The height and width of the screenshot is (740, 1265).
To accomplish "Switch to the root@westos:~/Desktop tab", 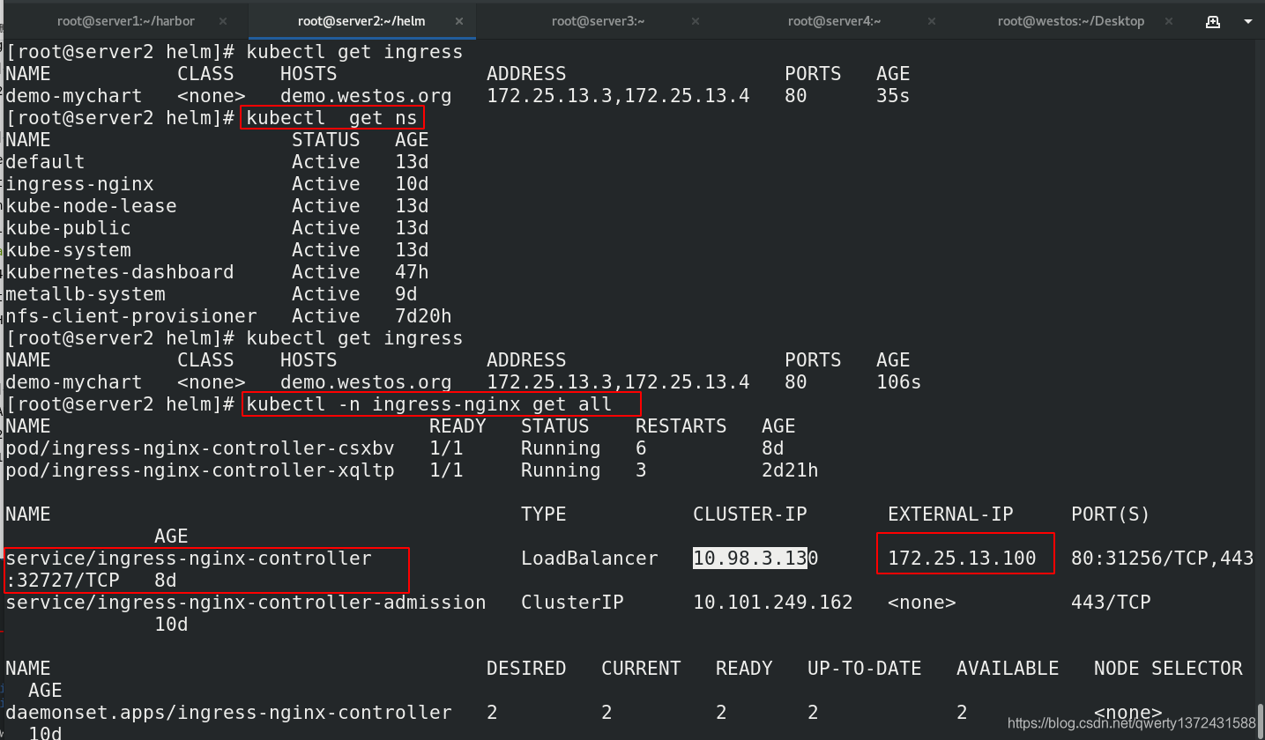I will 1071,21.
